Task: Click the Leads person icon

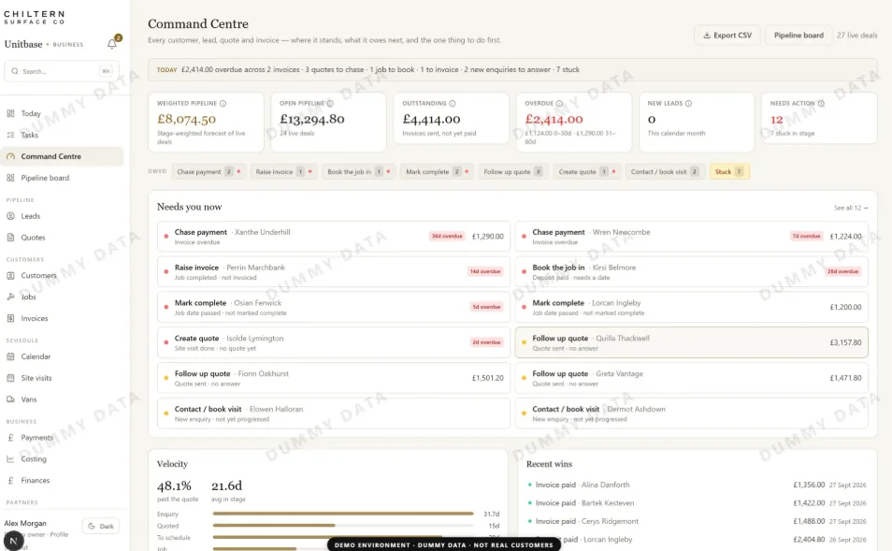Action: pos(10,216)
